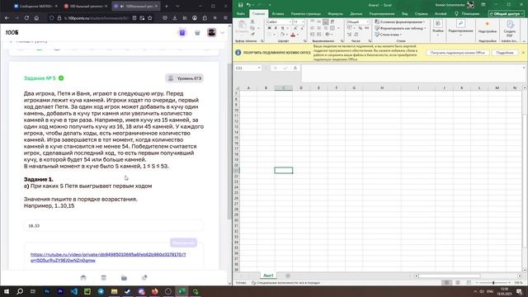The width and height of the screenshot is (528, 297).
Task: Open Firefox from the taskbar
Action: (154, 291)
